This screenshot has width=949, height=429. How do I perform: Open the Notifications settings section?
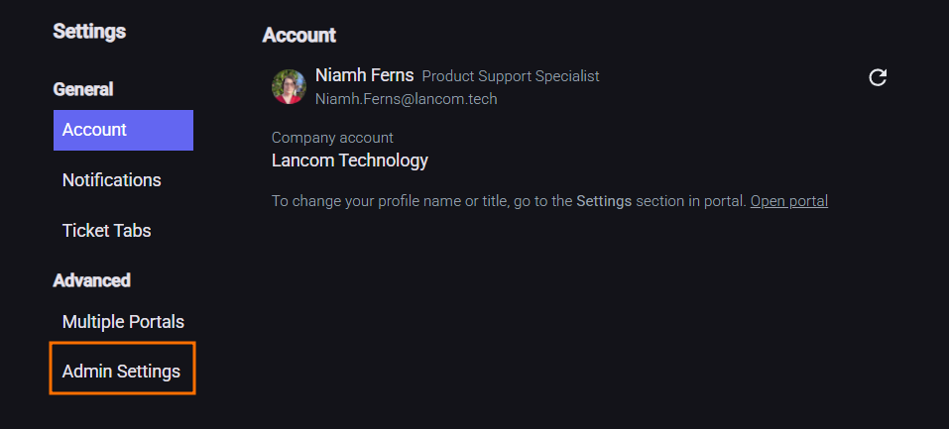(x=111, y=180)
